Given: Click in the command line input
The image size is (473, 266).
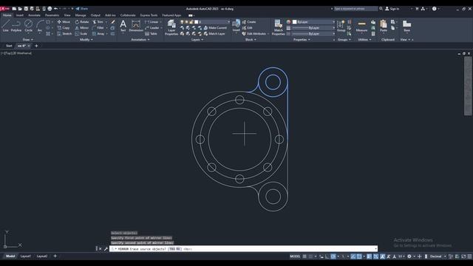Looking at the screenshot, I should tap(243, 249).
